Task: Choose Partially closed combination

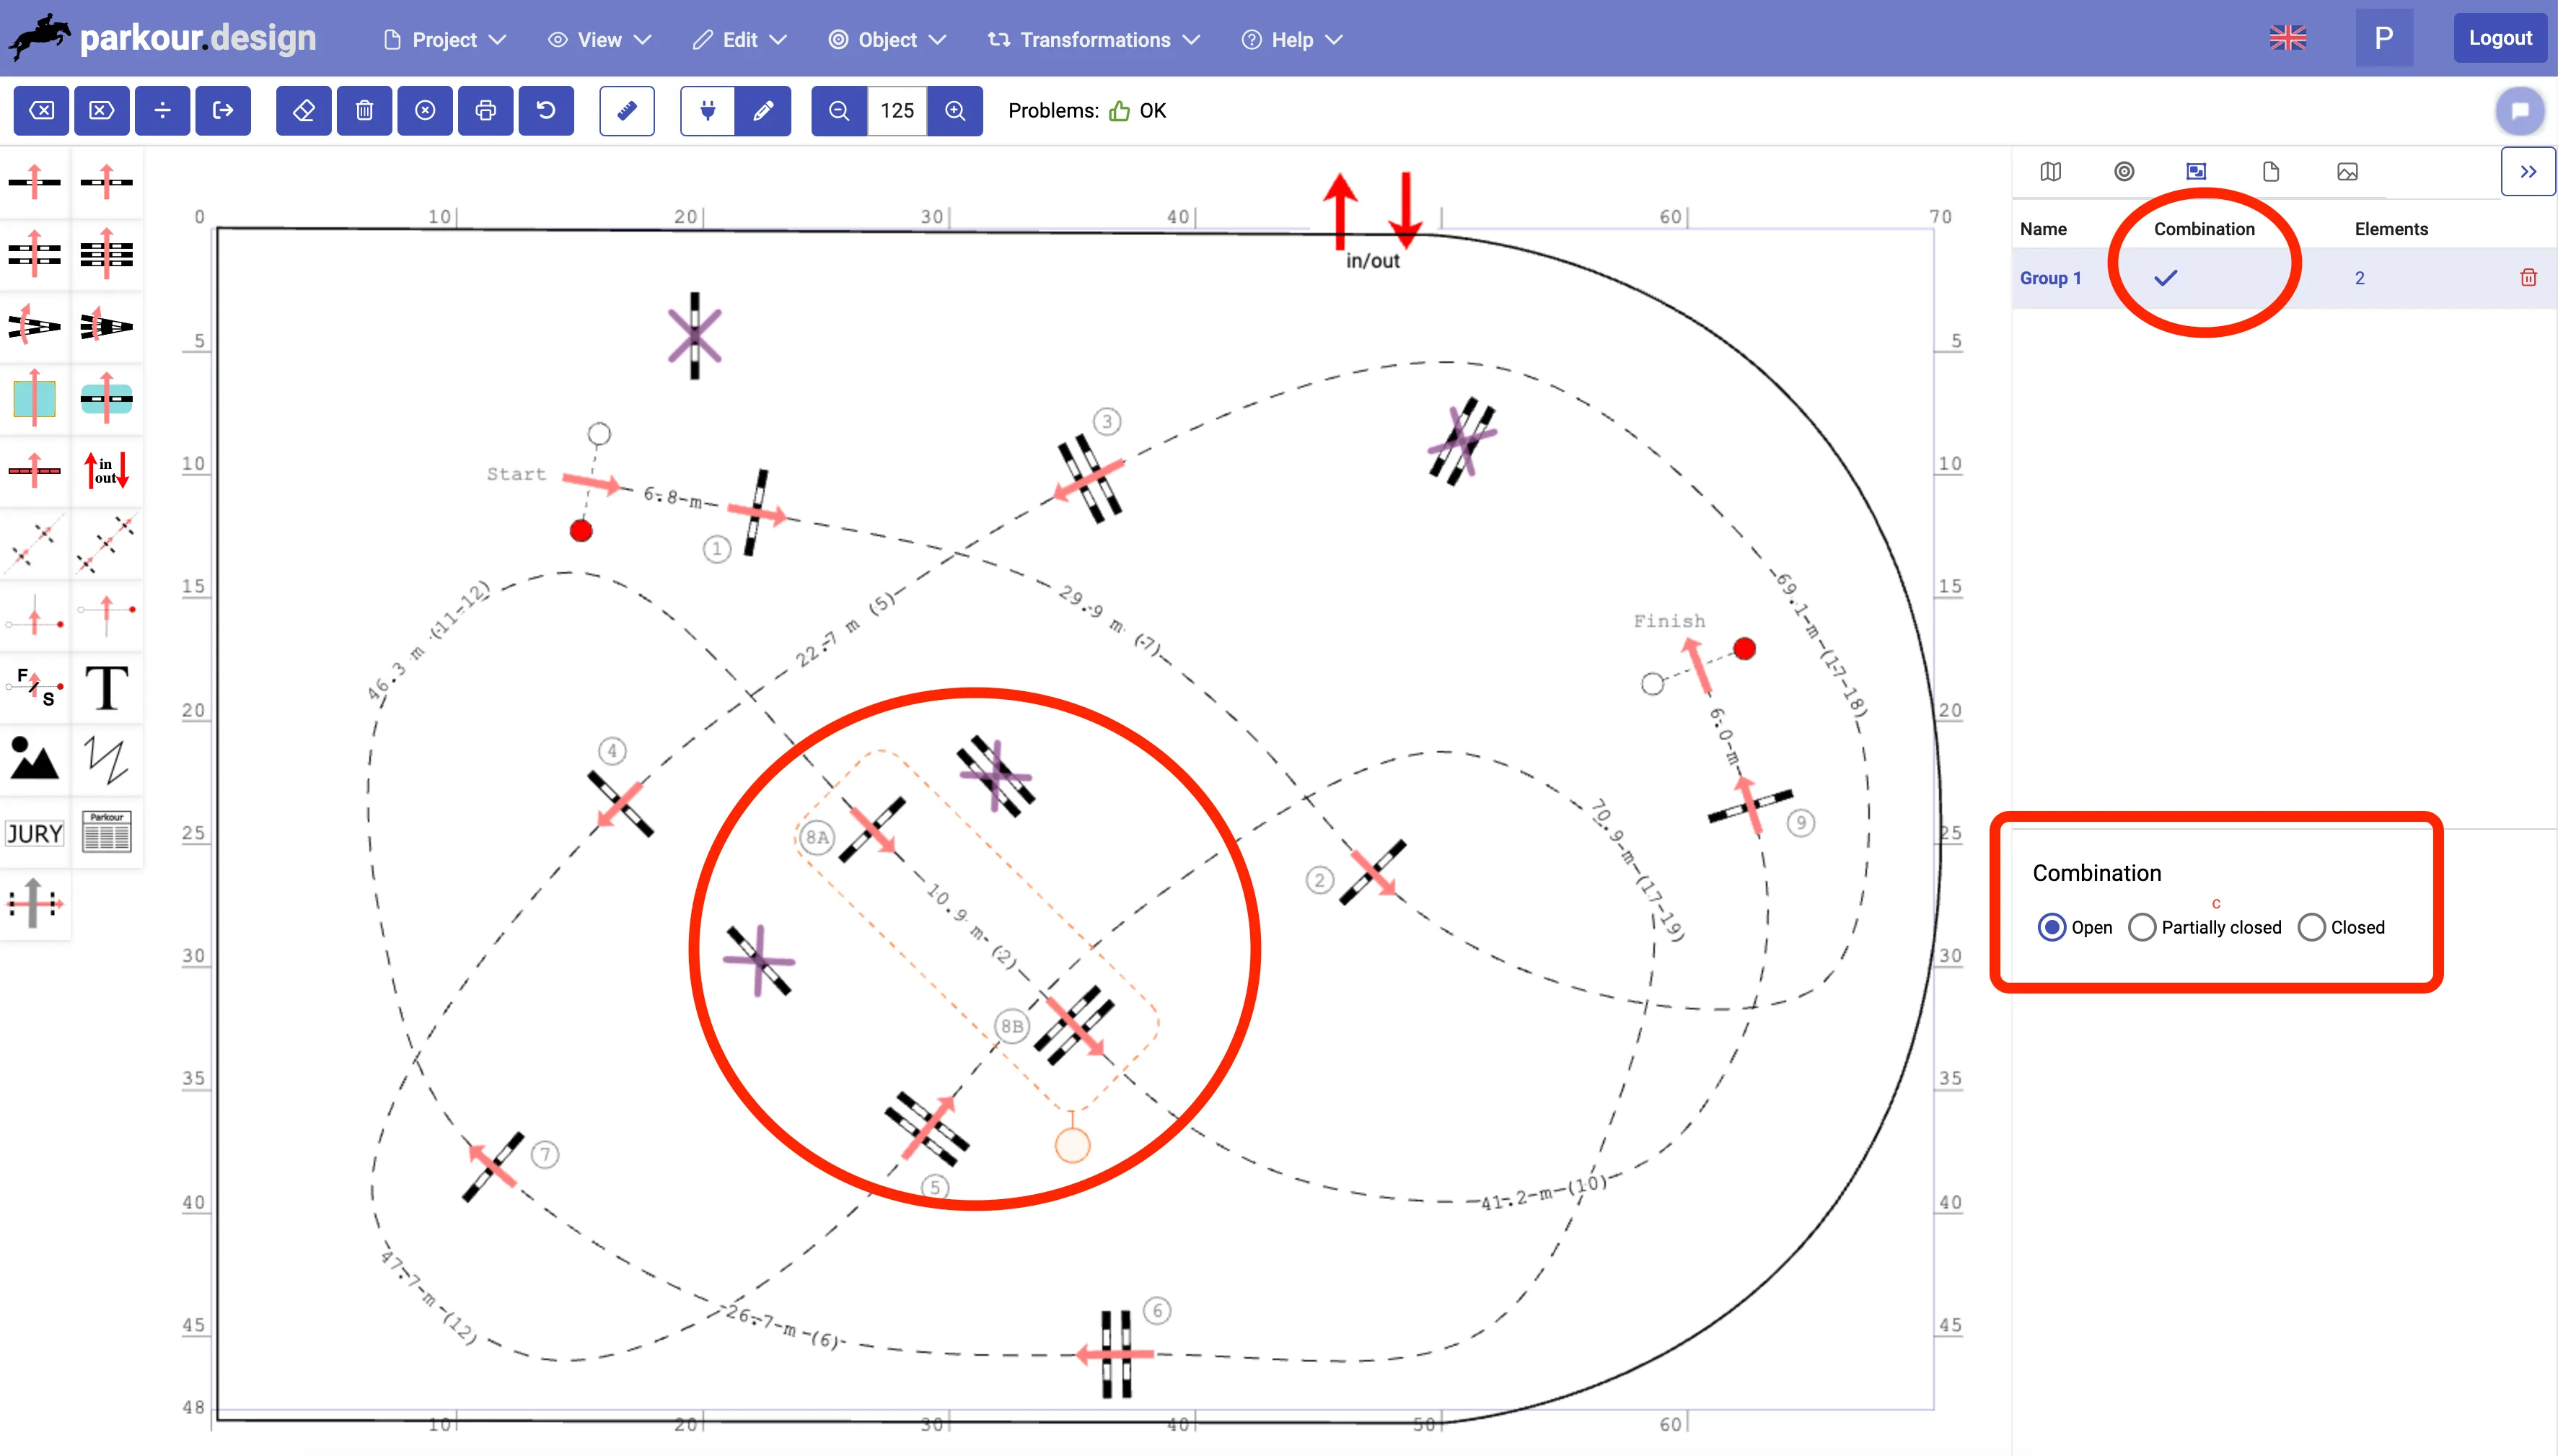Action: [2142, 927]
